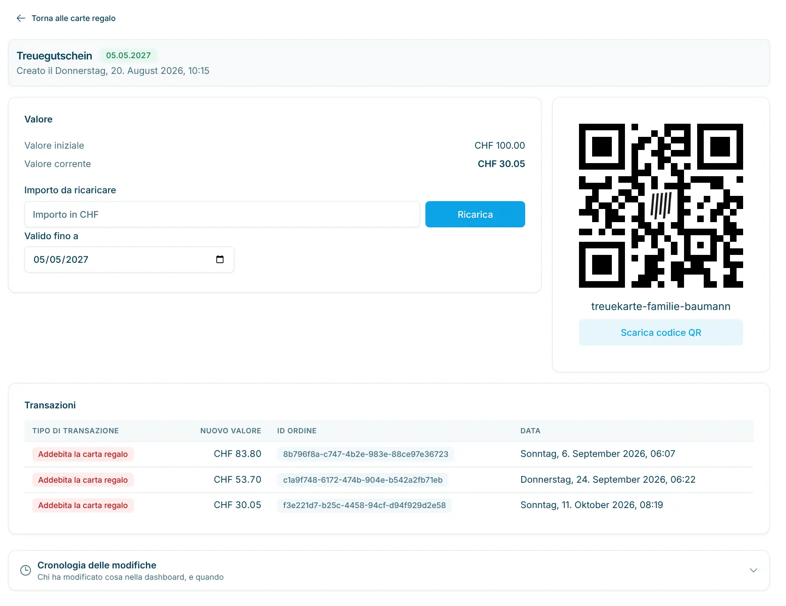Expand the Cronologia delle modifiche chevron
The image size is (786, 606).
753,570
